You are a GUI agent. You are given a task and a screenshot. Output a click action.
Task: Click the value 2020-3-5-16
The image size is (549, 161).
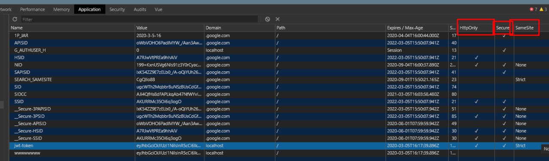[x=149, y=35]
